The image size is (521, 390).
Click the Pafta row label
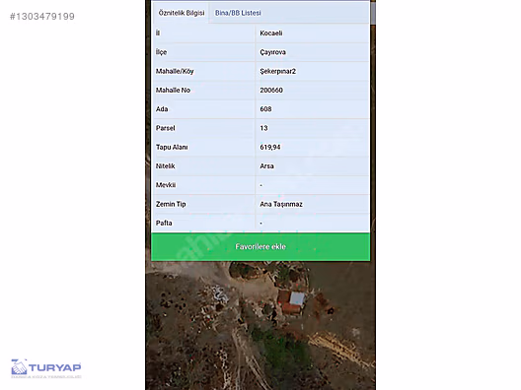pyautogui.click(x=164, y=224)
